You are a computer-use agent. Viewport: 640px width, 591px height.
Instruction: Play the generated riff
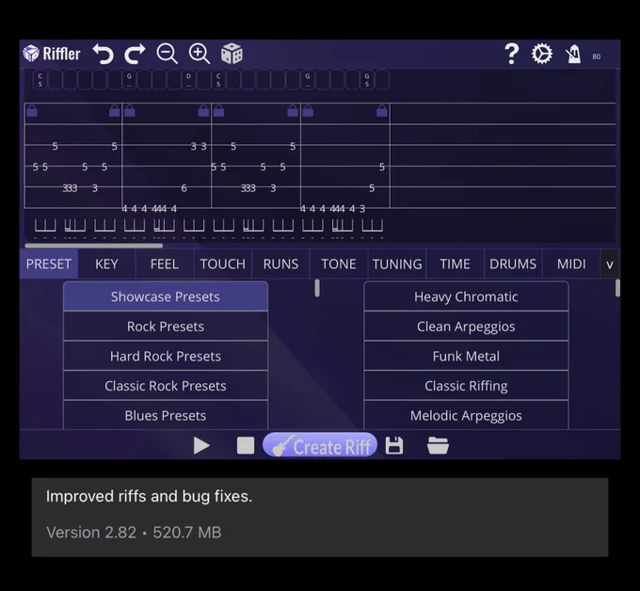pos(201,445)
